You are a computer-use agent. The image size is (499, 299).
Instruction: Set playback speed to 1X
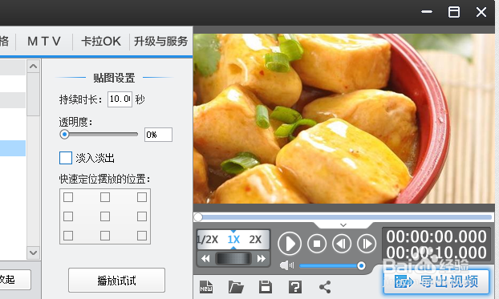coord(233,239)
